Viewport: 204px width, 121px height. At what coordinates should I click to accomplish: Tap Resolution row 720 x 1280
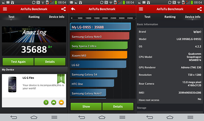pyautogui.click(x=170, y=75)
